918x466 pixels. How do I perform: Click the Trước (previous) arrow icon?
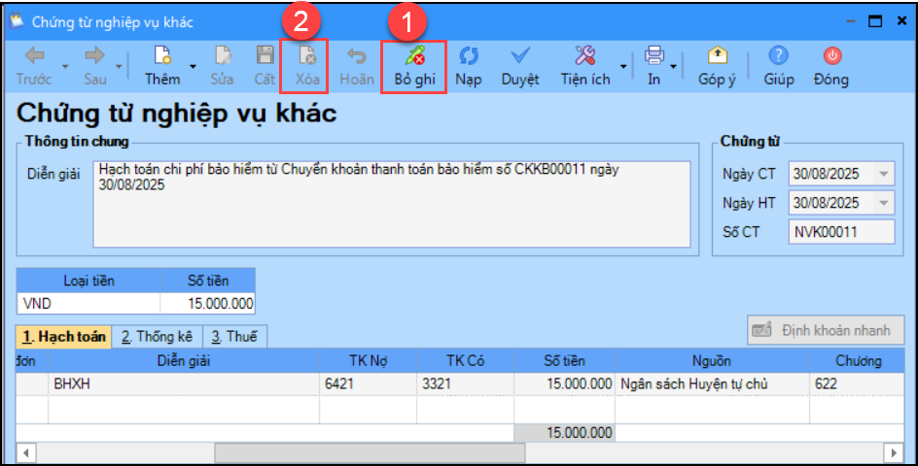pyautogui.click(x=35, y=55)
